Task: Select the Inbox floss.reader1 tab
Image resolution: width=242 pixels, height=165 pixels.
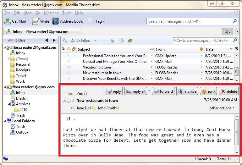Action: coord(42,32)
